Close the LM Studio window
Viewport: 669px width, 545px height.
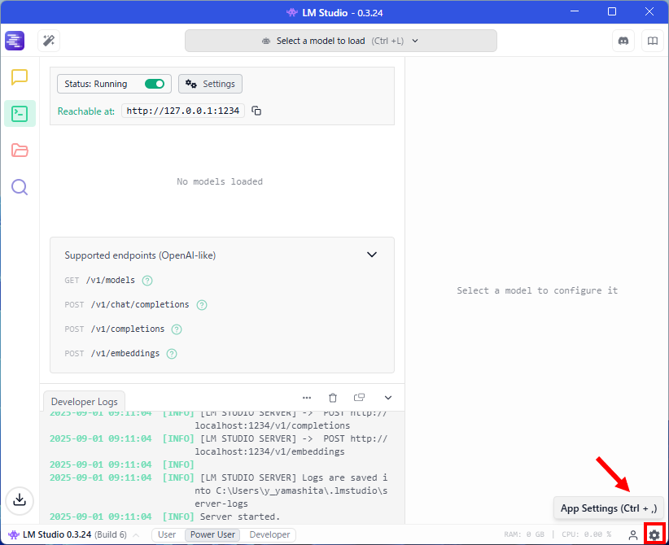[649, 11]
